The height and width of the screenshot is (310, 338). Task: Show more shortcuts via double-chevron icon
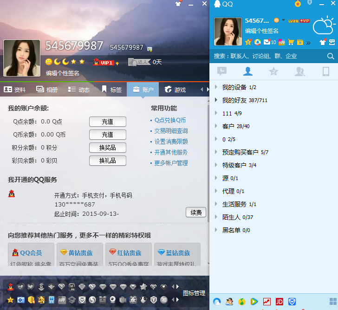[x=308, y=43]
